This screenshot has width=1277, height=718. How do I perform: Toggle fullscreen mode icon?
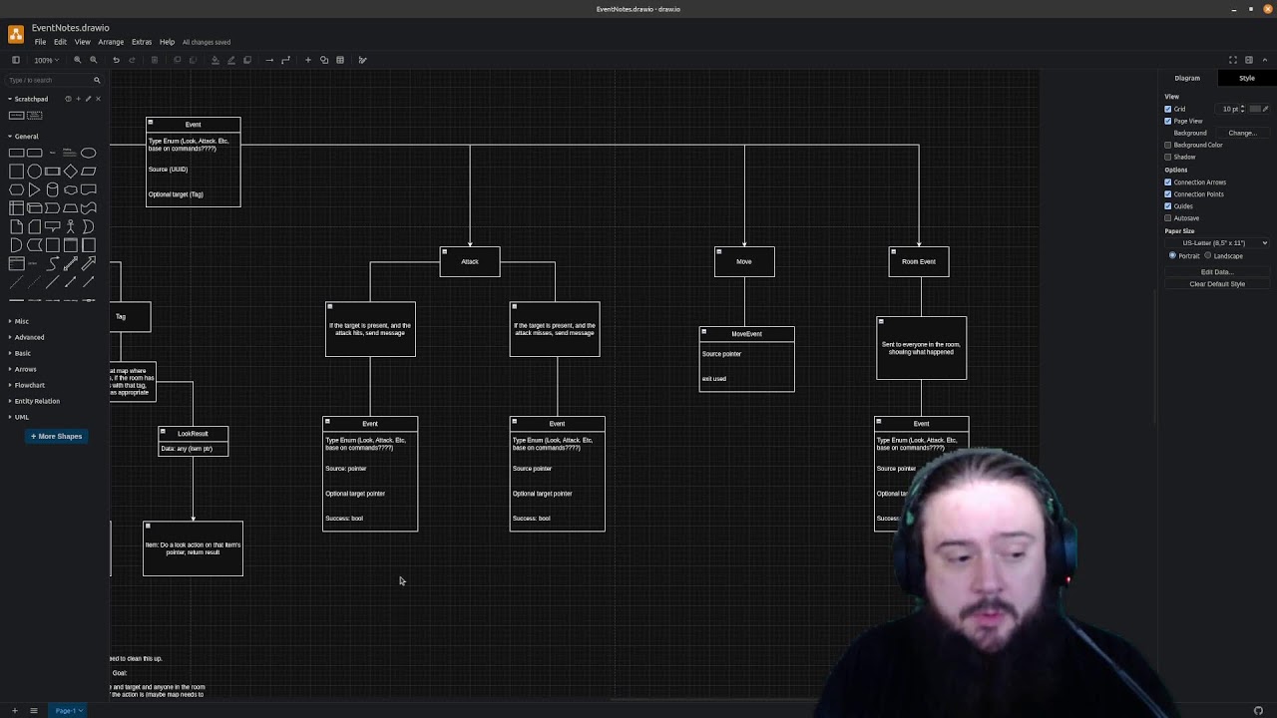pyautogui.click(x=1233, y=60)
